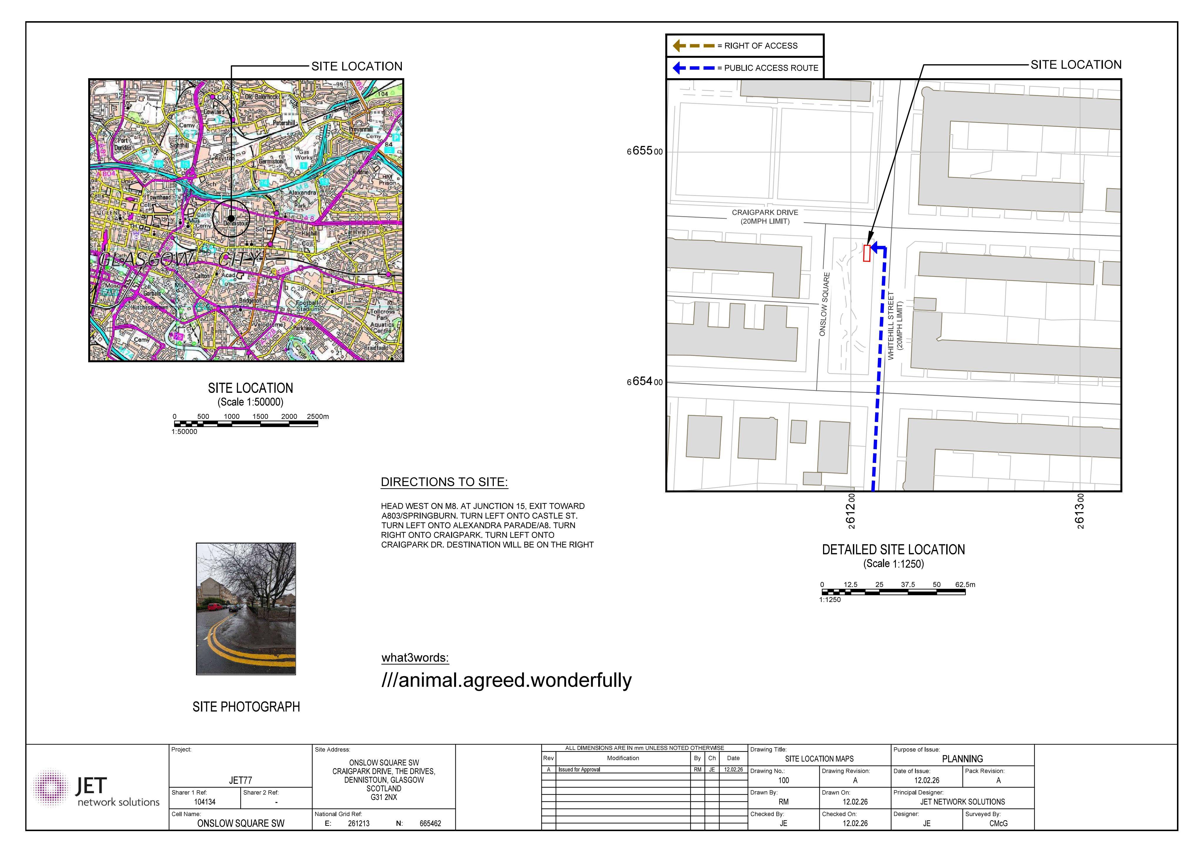1204x852 pixels.
Task: Click the blue Public Access Route arrow in legend
Action: point(693,68)
